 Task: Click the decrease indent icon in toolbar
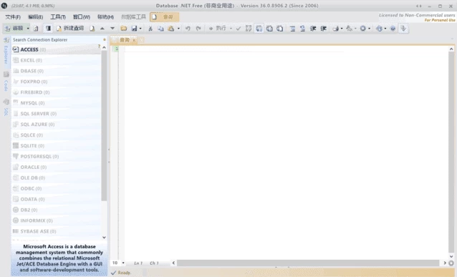pyautogui.click(x=324, y=28)
